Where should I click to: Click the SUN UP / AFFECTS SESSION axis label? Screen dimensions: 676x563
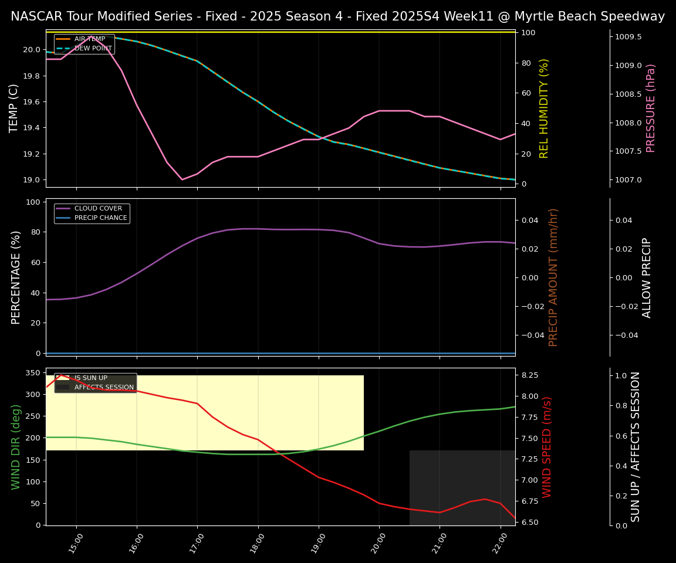[x=636, y=446]
